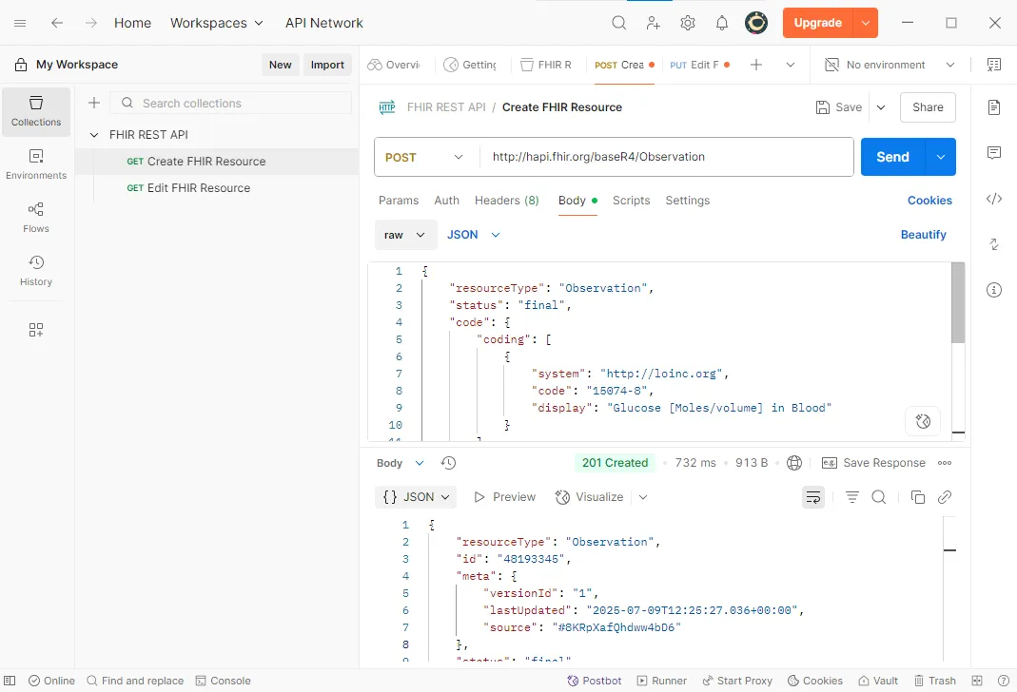
Task: Open the Postbot floating button in editor
Action: (923, 422)
